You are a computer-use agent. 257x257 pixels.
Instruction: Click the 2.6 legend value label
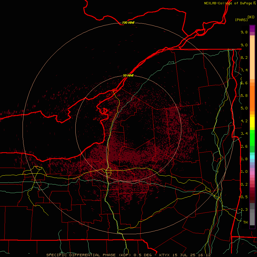click(244, 146)
